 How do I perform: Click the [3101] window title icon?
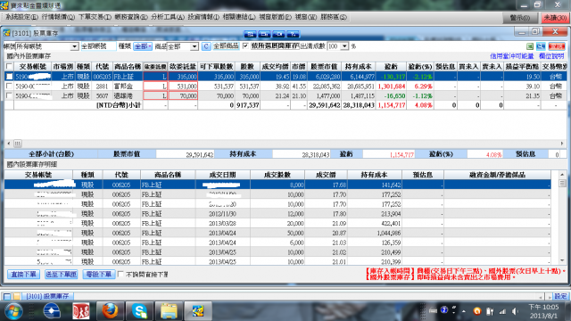(6, 33)
